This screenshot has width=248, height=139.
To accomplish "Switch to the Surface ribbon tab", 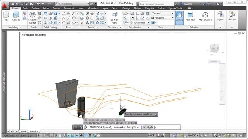I will tap(36, 8).
